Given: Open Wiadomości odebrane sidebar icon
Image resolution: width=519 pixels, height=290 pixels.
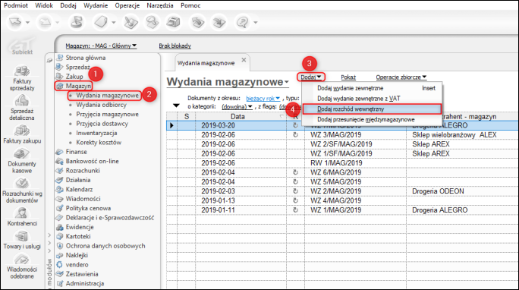Looking at the screenshot, I should (x=22, y=260).
